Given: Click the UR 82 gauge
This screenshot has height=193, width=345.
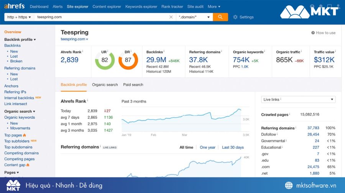Looking at the screenshot, I should [105, 60].
